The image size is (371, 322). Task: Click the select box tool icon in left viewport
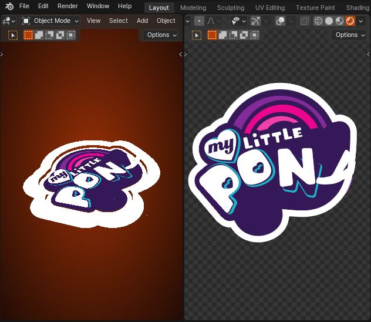[x=13, y=35]
